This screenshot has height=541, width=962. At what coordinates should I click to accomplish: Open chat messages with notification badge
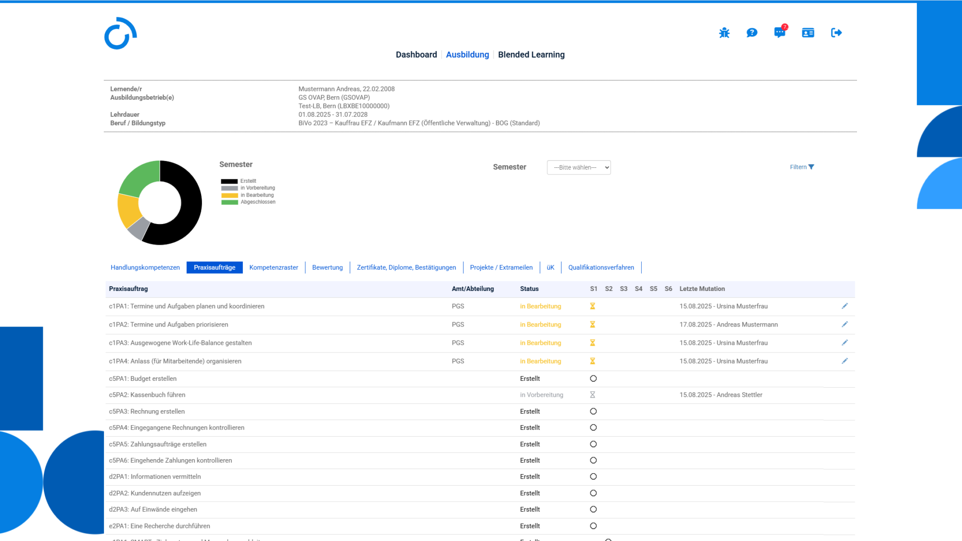(x=779, y=33)
